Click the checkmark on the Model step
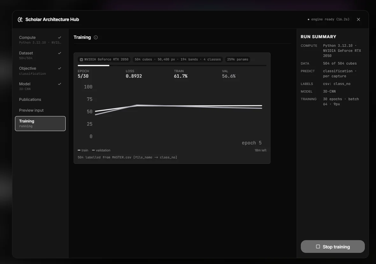The width and height of the screenshot is (376, 264). click(60, 84)
